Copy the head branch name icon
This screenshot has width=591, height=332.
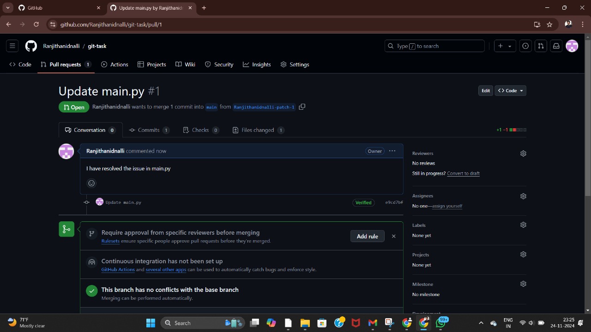tap(302, 107)
